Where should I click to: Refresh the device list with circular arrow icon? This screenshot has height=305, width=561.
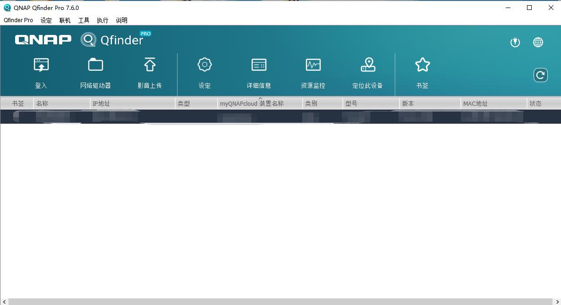pyautogui.click(x=540, y=75)
